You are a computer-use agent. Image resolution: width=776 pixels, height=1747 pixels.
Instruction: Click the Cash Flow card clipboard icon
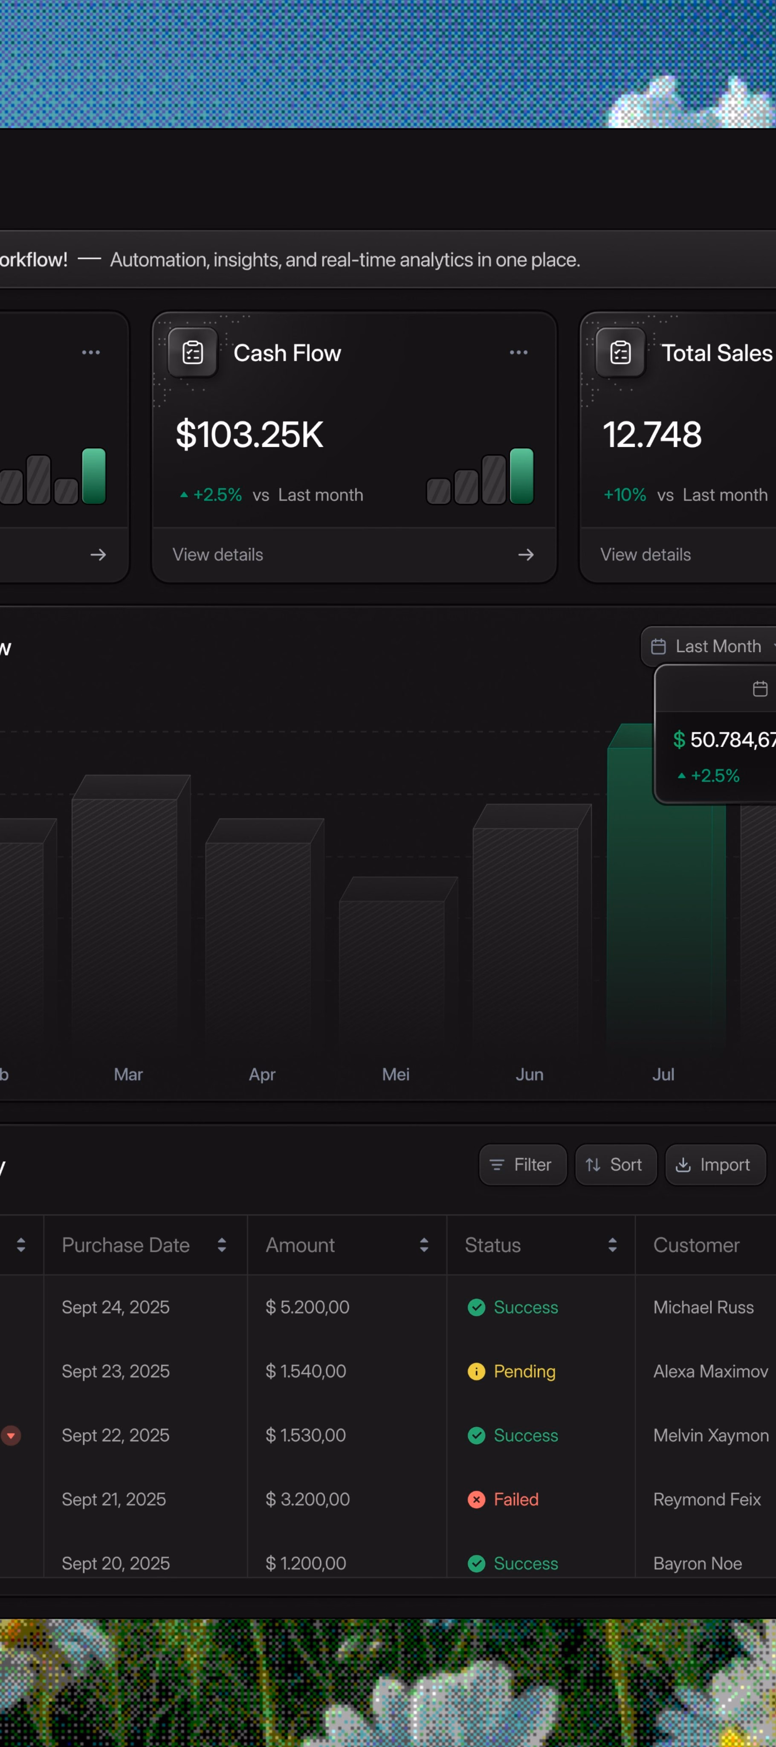192,353
